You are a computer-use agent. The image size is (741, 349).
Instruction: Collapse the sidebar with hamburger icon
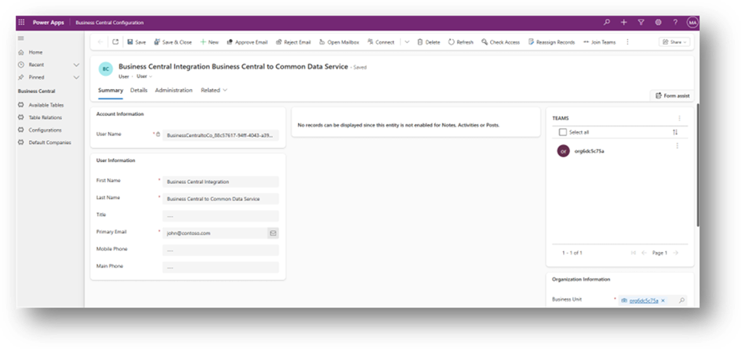[x=21, y=38]
